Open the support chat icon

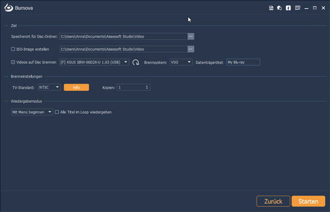click(x=279, y=8)
